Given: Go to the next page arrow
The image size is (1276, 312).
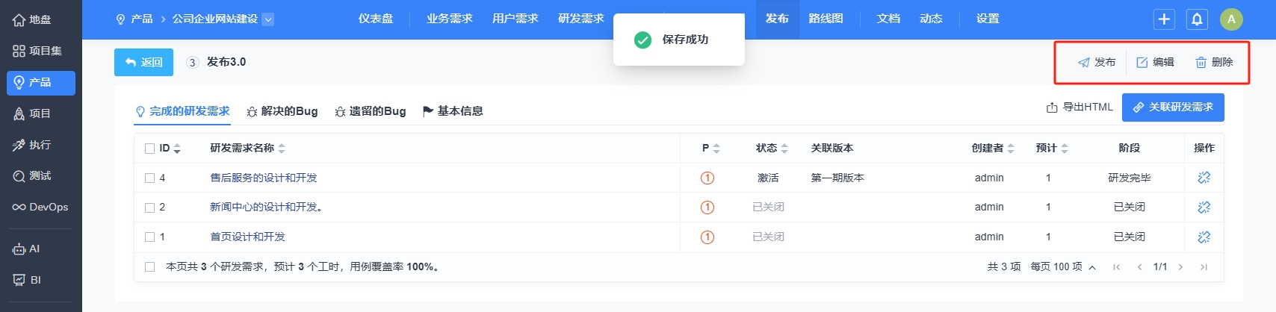Looking at the screenshot, I should tap(1180, 267).
